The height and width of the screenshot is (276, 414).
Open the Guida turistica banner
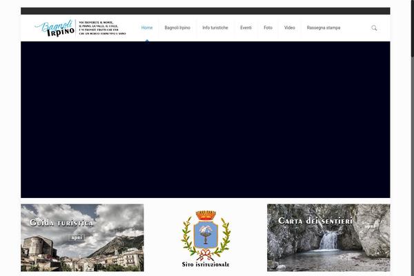pyautogui.click(x=82, y=237)
